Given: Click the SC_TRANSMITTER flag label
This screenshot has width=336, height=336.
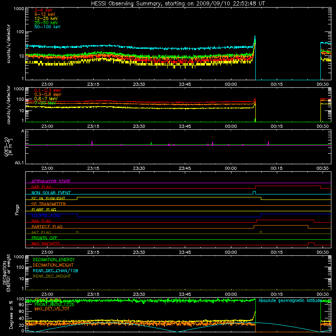Looking at the screenshot, I should (x=49, y=204).
